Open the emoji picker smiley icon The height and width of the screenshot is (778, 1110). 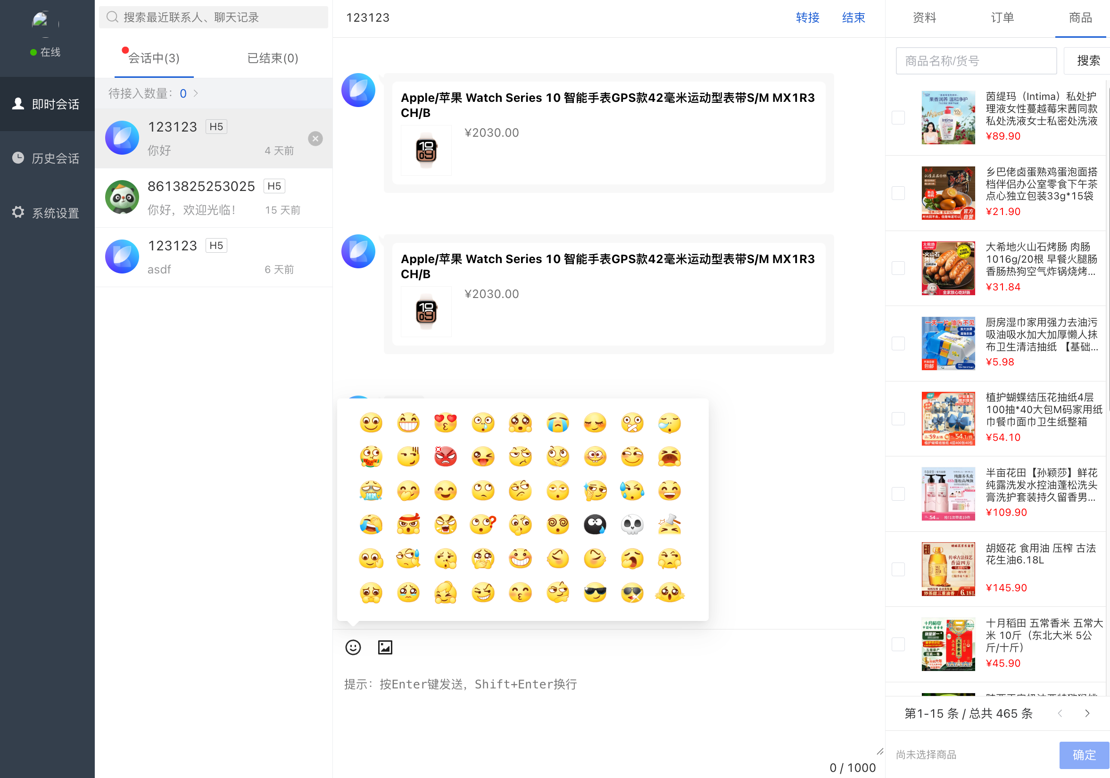click(x=353, y=647)
